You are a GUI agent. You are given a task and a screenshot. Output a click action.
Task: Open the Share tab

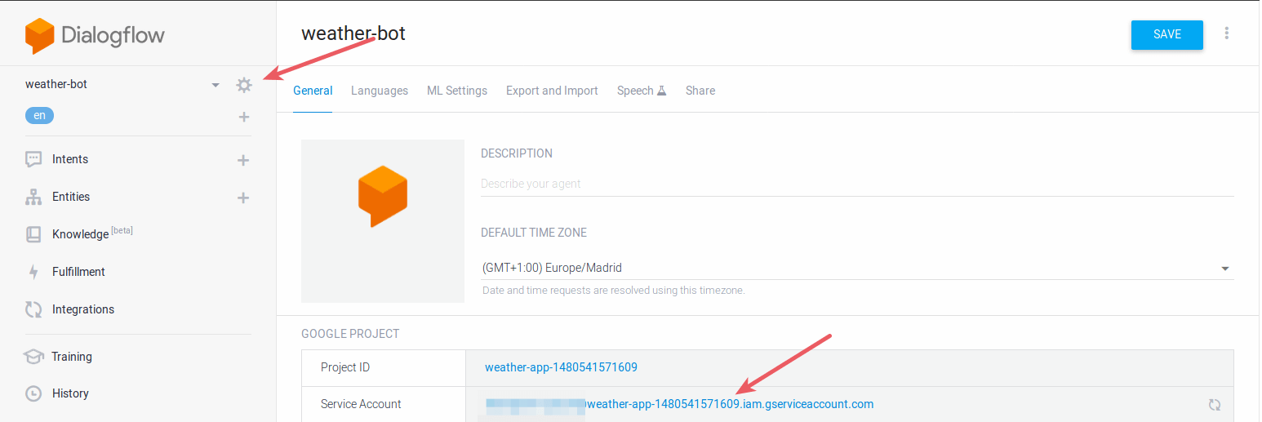(700, 91)
